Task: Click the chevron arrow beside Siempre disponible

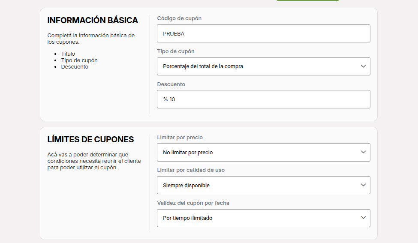Action: [363, 185]
